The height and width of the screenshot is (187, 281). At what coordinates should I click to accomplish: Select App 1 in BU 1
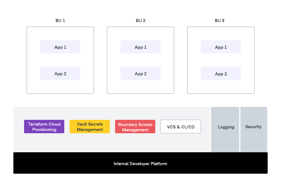coord(60,47)
